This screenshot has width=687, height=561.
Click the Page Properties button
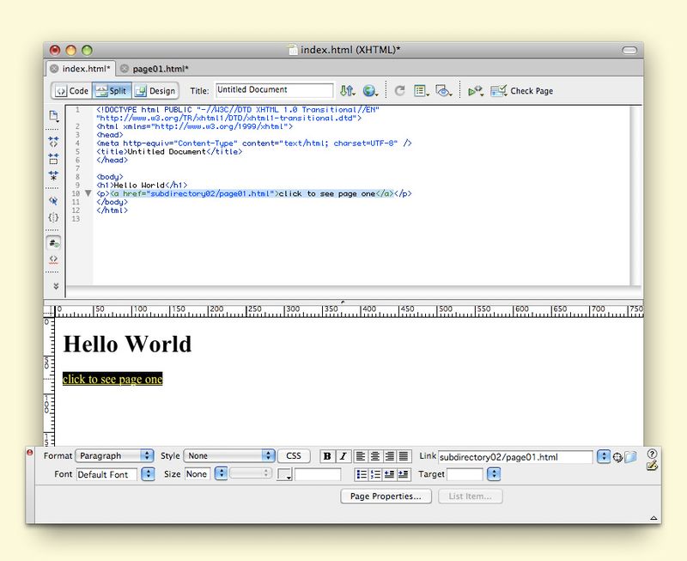[x=386, y=497]
